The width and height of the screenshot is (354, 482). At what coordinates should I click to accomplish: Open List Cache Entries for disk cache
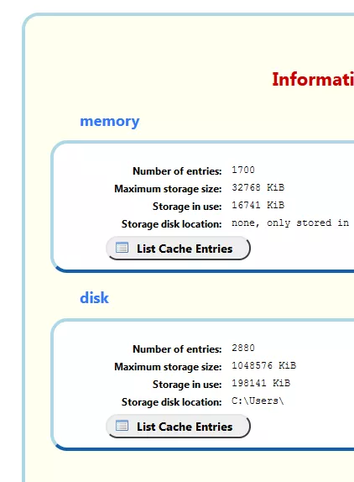(178, 427)
